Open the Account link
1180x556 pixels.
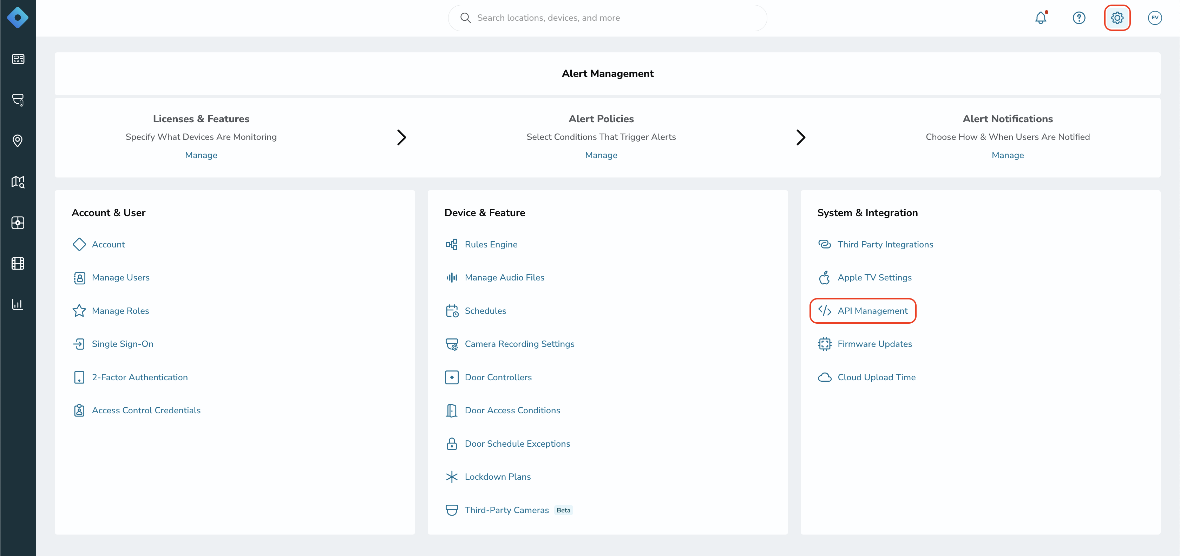(x=108, y=244)
